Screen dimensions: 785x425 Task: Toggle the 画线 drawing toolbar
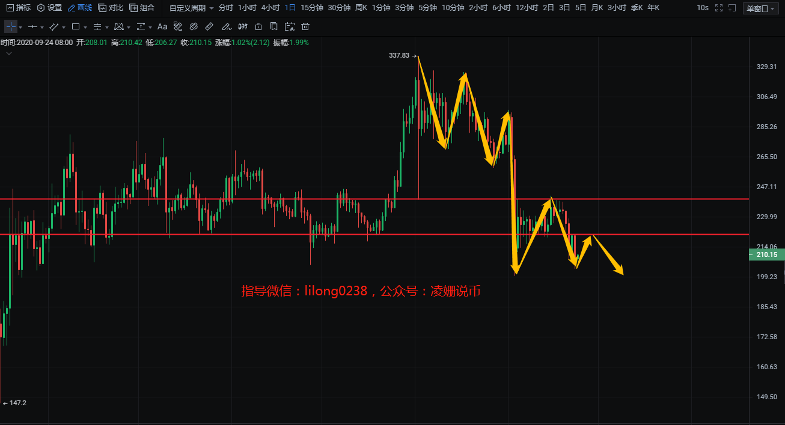click(79, 8)
